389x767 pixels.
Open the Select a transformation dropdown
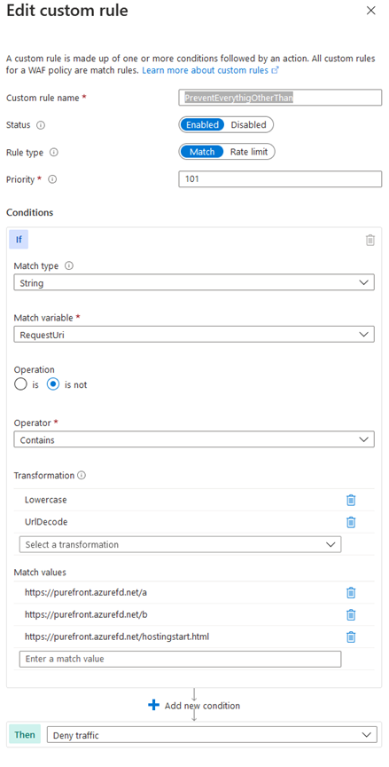180,544
